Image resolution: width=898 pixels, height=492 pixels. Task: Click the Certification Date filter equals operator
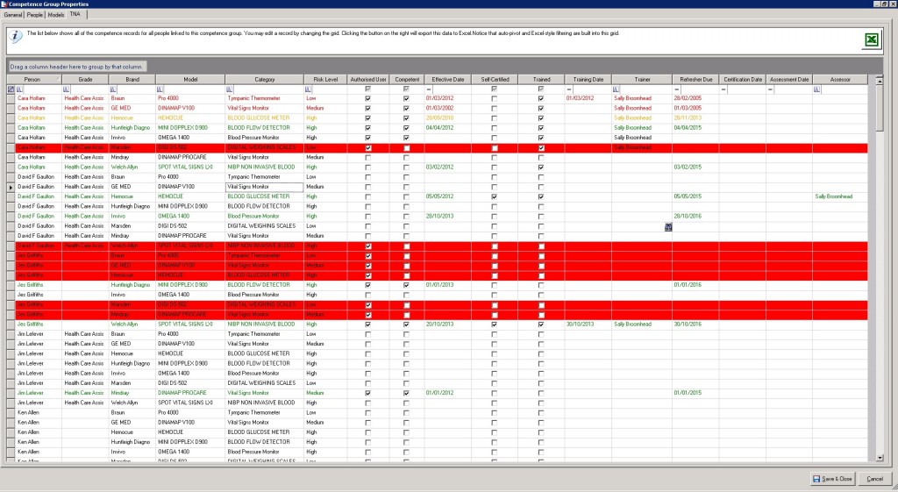(723, 89)
